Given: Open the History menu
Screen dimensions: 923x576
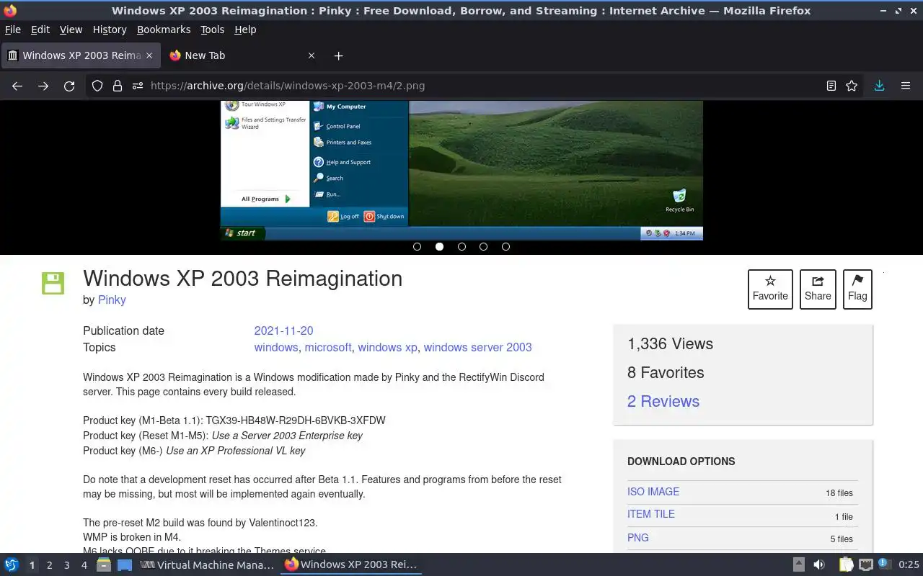Looking at the screenshot, I should coord(110,30).
